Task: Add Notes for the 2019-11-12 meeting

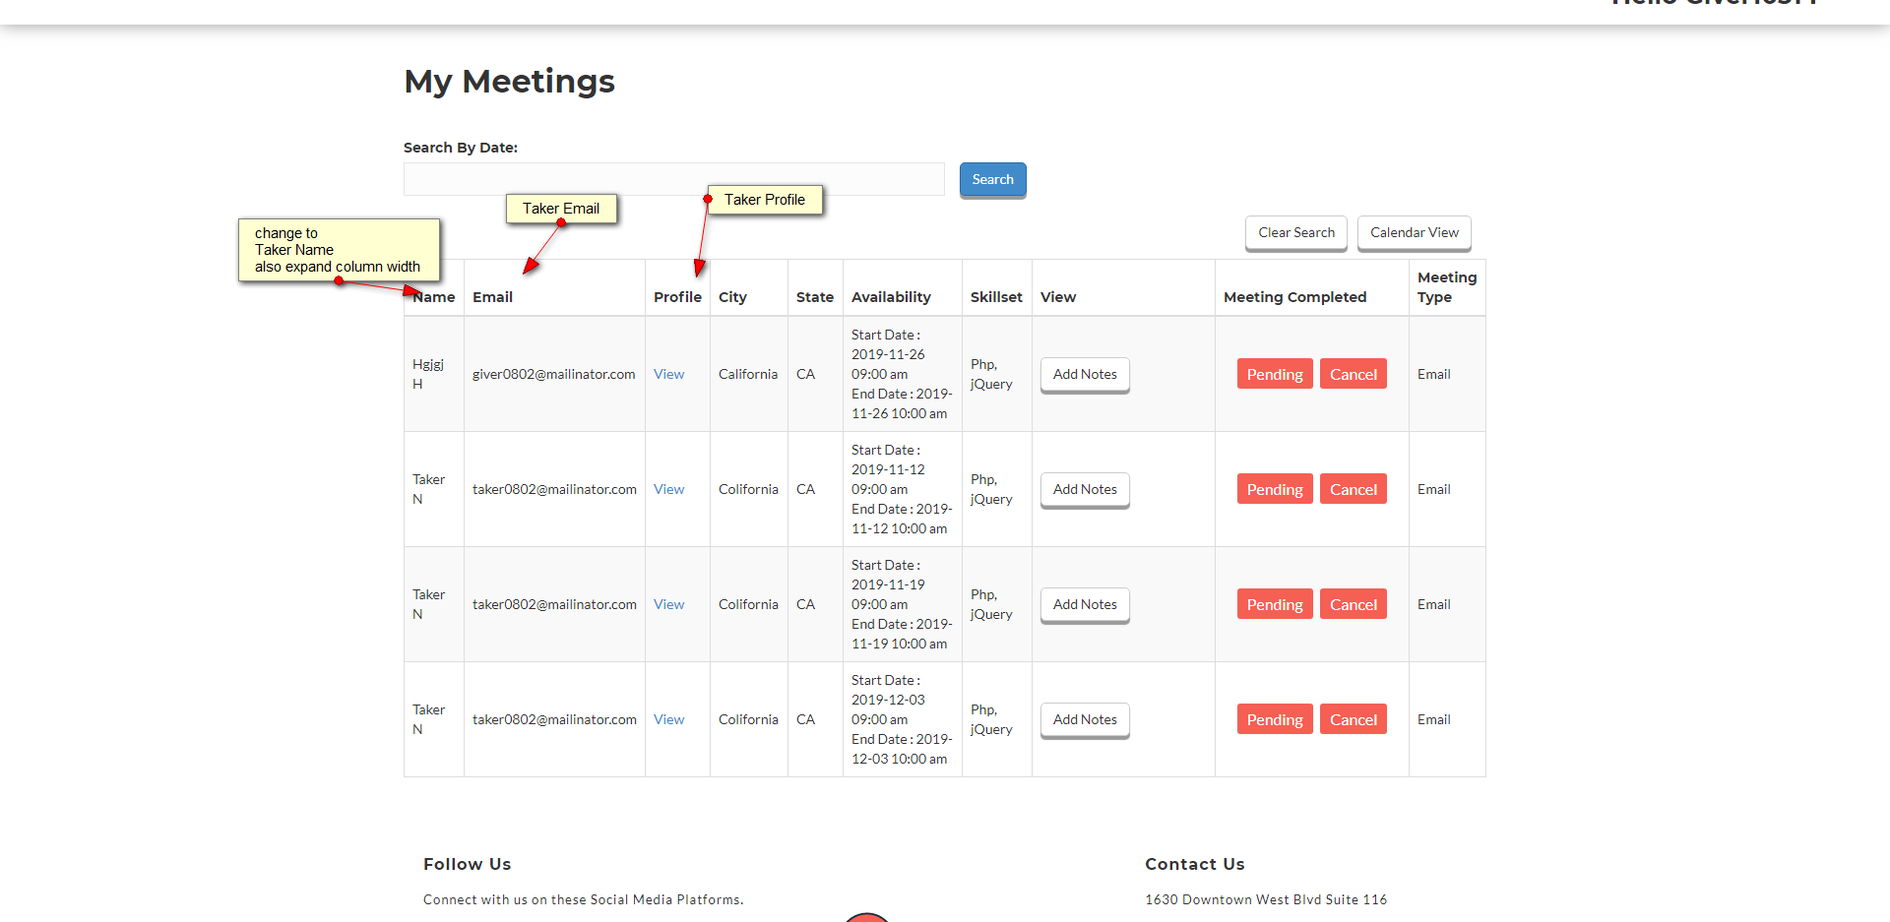Action: [1085, 490]
